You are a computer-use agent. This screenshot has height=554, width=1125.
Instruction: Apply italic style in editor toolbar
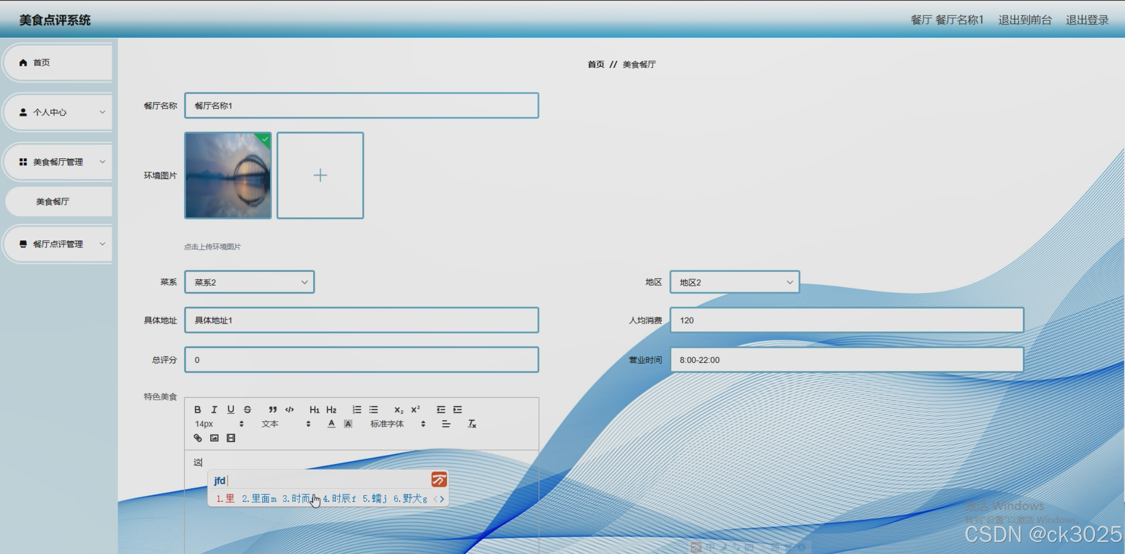pos(214,410)
